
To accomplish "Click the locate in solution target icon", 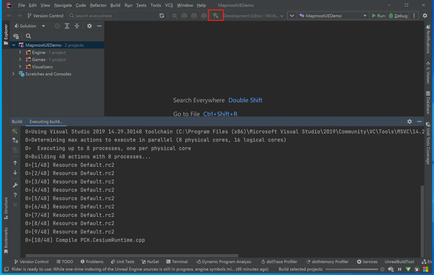I will 57,26.
